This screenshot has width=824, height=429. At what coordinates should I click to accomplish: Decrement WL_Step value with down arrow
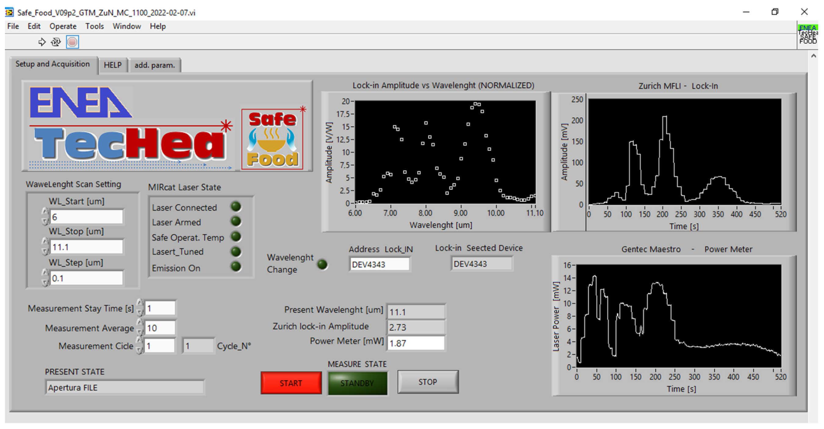coord(45,282)
